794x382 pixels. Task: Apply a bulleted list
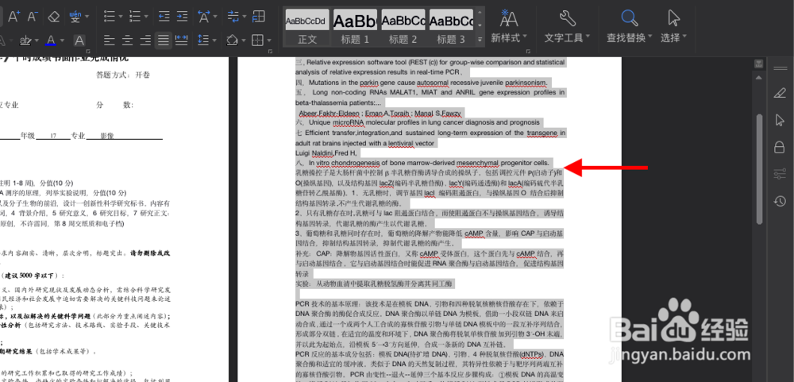click(110, 16)
